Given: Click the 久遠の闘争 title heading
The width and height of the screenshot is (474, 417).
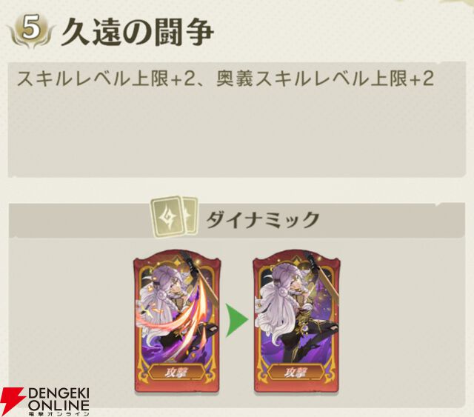Looking at the screenshot, I should click(x=138, y=32).
